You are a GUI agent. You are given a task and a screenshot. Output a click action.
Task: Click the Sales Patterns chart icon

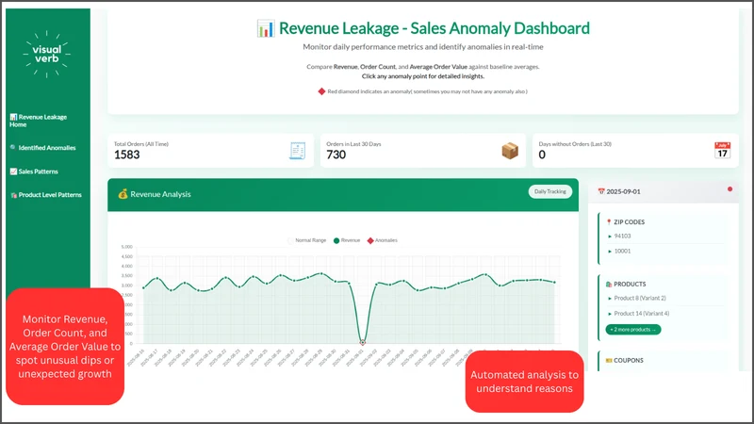coord(13,171)
